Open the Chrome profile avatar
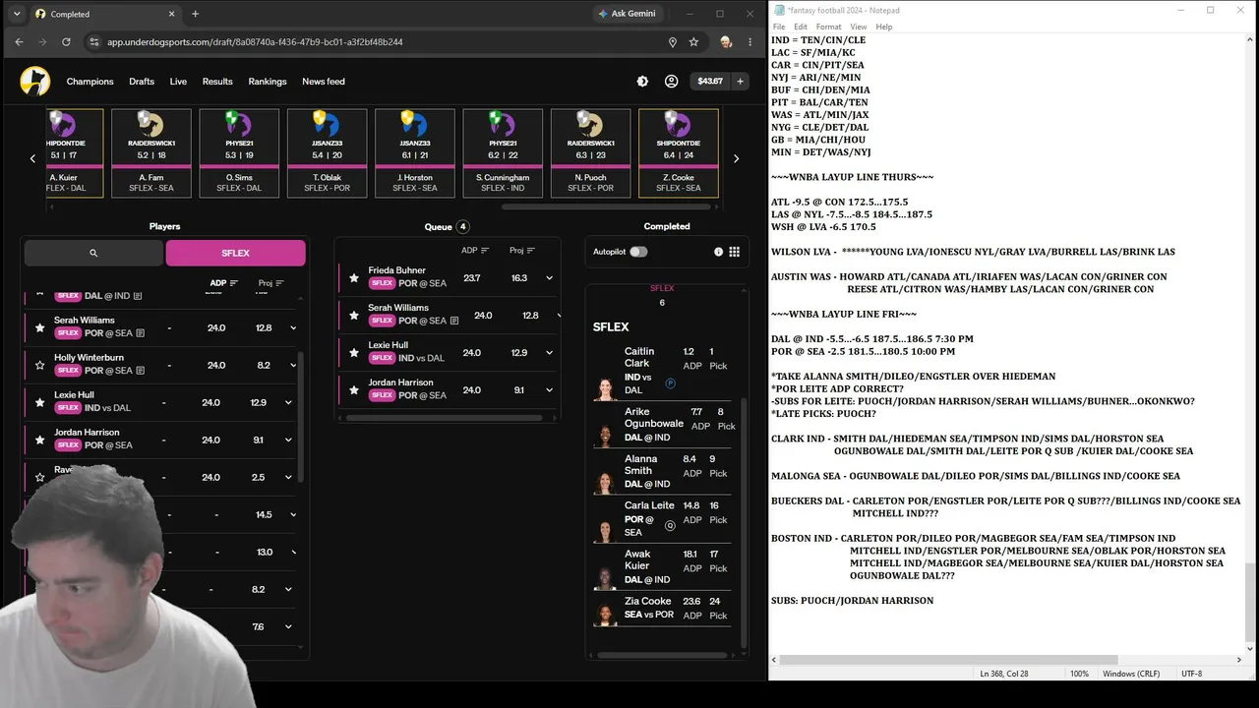 pyautogui.click(x=726, y=42)
